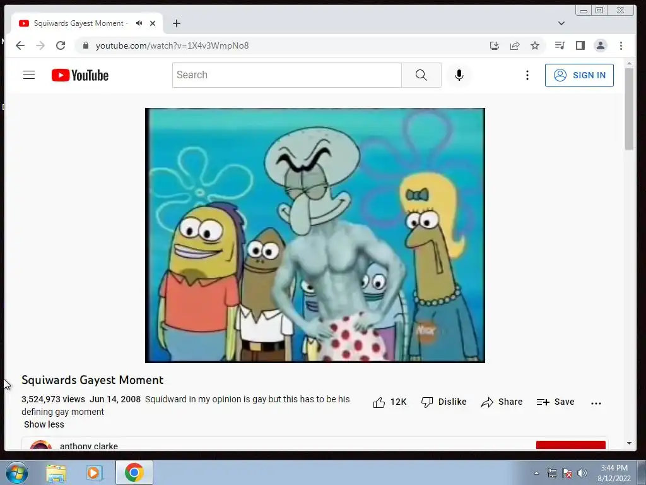Open the Windows Start button
This screenshot has width=646, height=485.
(x=16, y=472)
